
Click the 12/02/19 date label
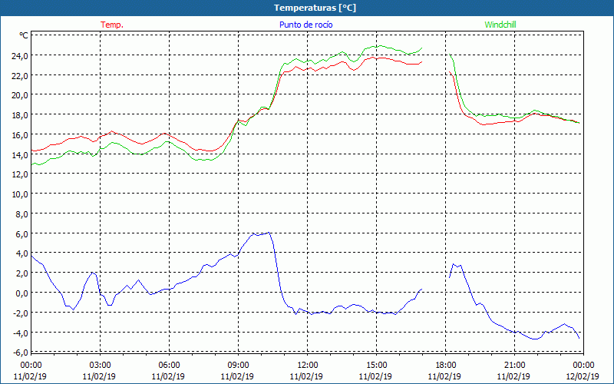tap(583, 376)
